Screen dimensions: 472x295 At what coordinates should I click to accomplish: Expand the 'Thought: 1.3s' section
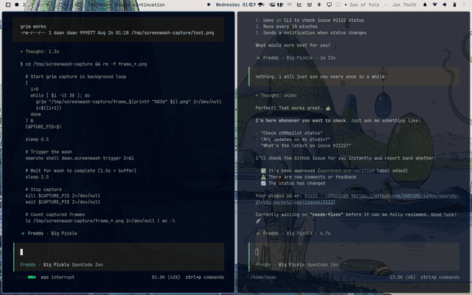40,52
